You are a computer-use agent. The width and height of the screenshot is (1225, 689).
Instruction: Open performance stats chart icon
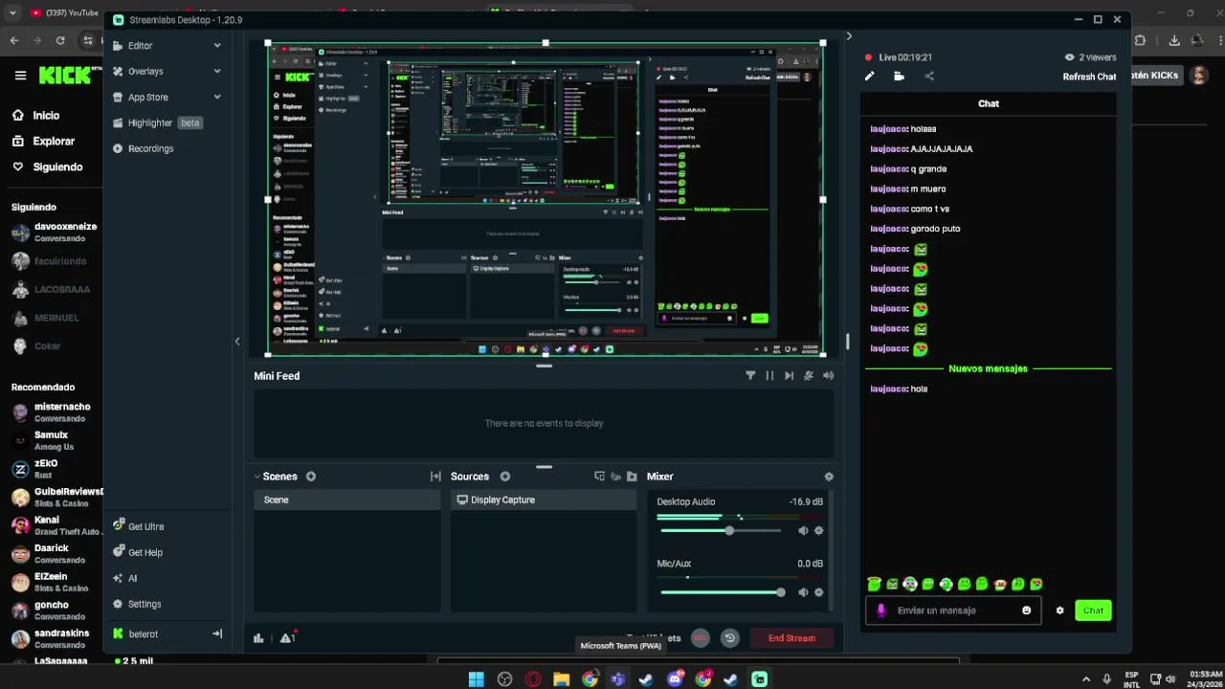point(258,638)
